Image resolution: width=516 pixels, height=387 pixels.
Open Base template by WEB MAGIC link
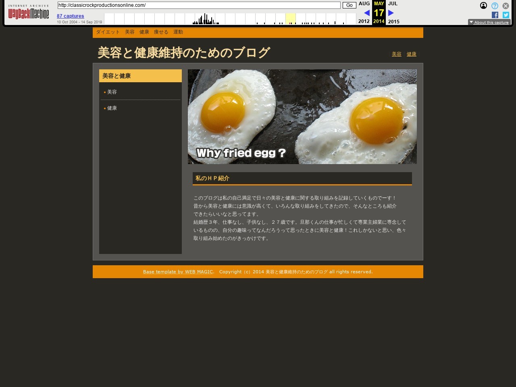(178, 272)
